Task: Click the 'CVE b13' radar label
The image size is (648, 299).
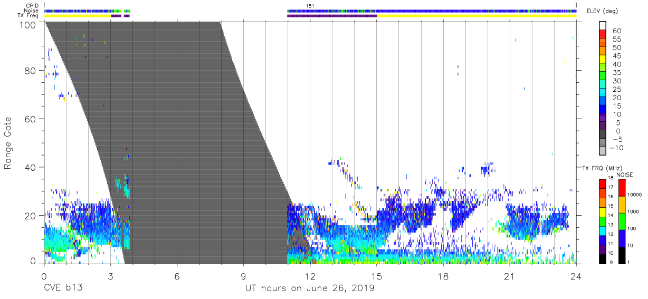Action: pos(62,288)
